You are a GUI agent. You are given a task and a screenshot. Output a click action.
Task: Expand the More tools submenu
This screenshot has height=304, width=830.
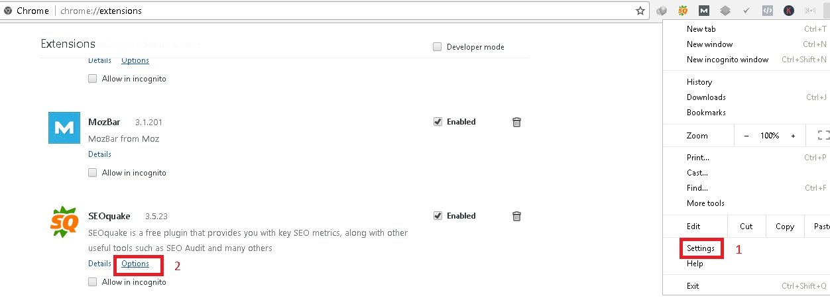pyautogui.click(x=705, y=203)
